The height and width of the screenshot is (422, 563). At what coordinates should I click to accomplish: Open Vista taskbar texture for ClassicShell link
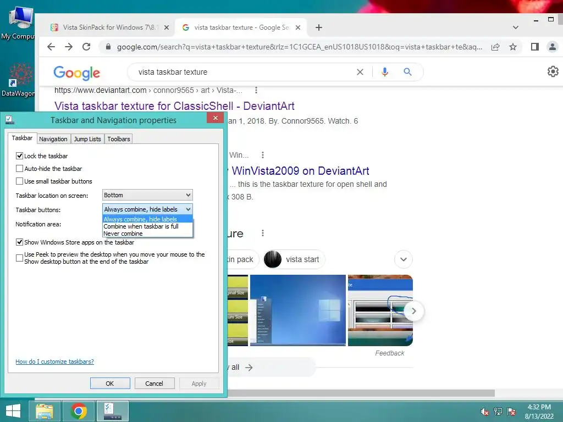(x=174, y=106)
